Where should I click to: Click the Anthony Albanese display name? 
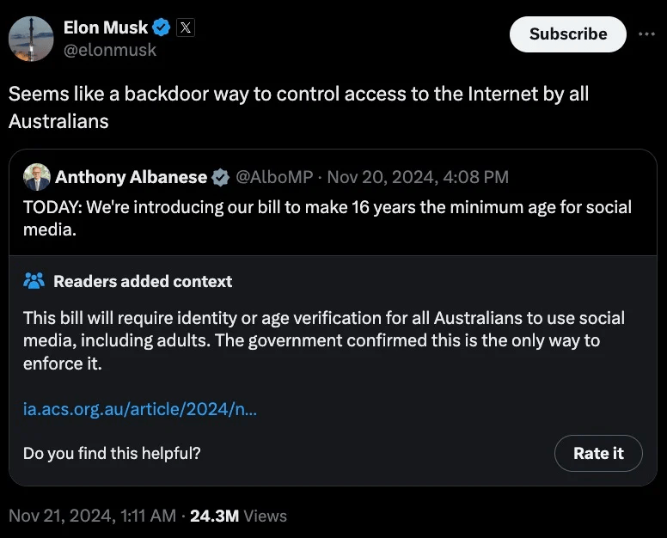(x=131, y=177)
